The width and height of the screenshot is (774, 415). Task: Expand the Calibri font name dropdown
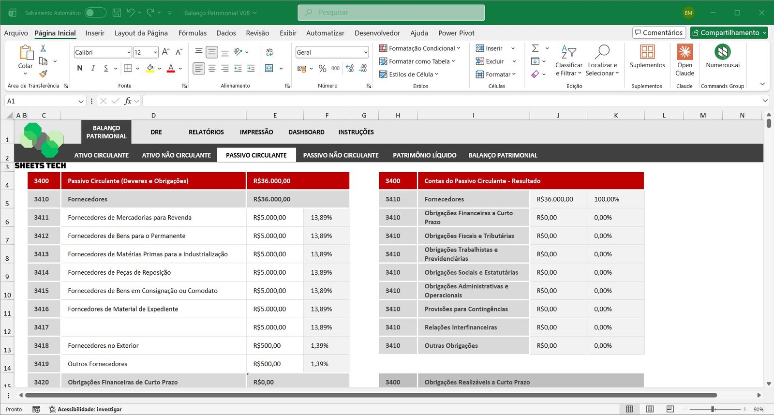click(129, 52)
